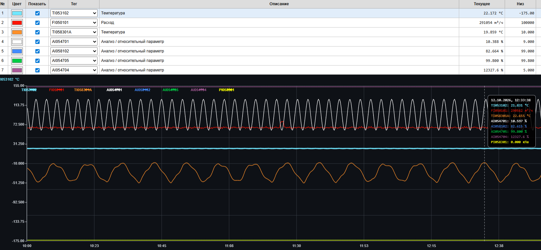Uncheck the AI054705 show checkbox
Screen dimensions: 541x250
37,61
